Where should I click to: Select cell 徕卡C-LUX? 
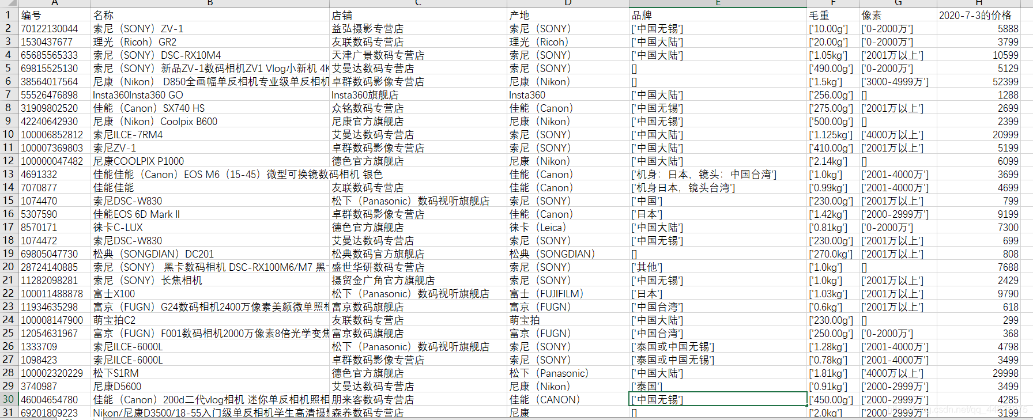point(210,227)
